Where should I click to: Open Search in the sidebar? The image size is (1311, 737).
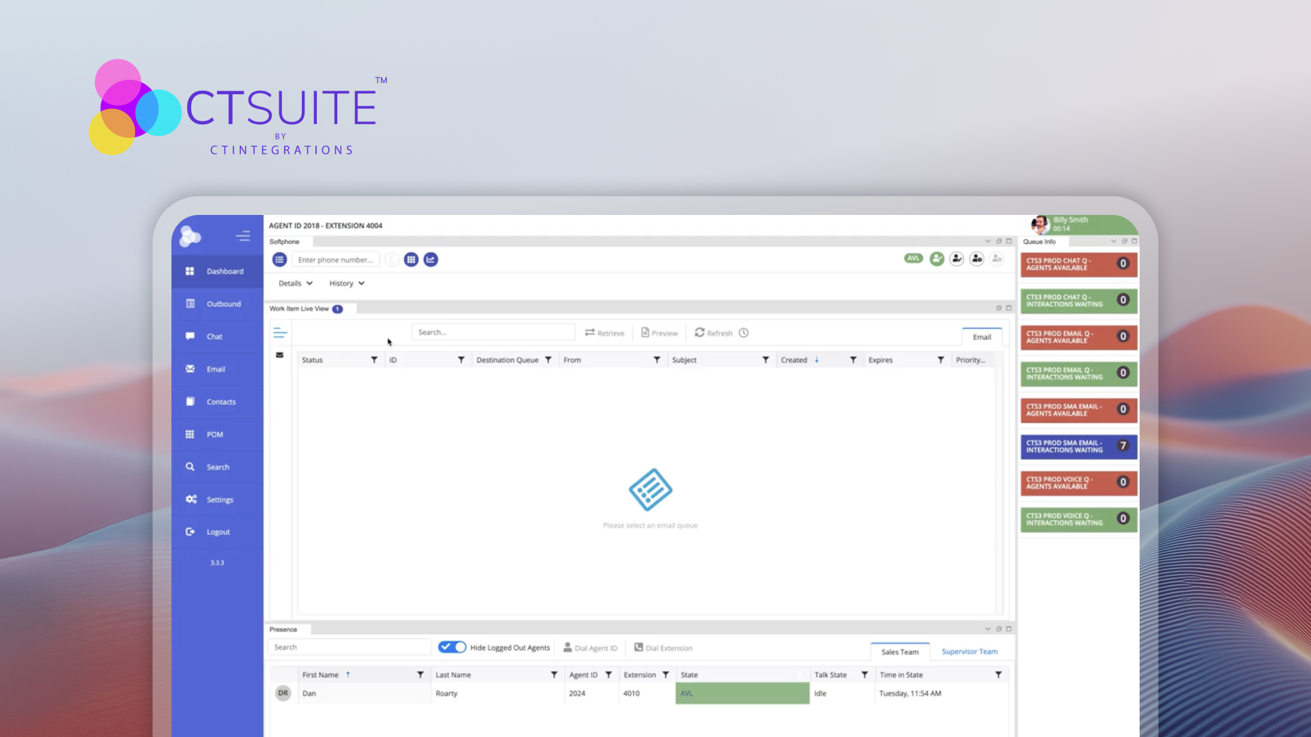pyautogui.click(x=217, y=467)
